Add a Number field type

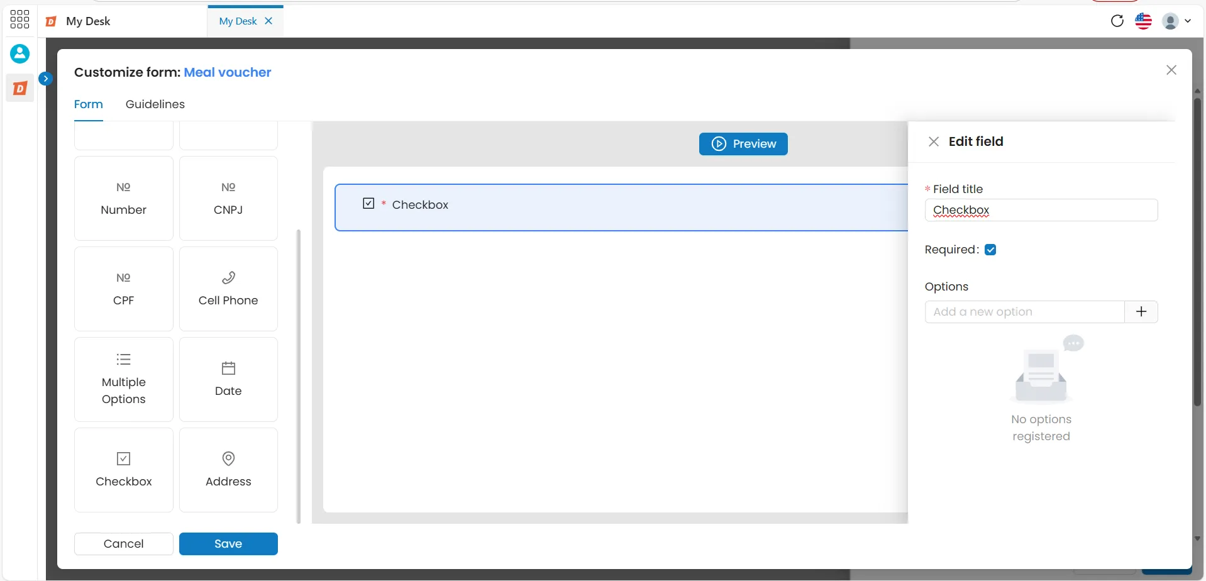124,198
